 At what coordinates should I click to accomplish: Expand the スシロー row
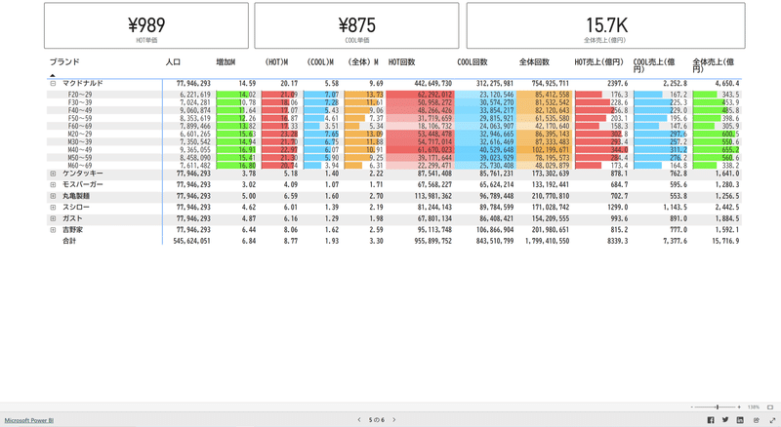(53, 207)
